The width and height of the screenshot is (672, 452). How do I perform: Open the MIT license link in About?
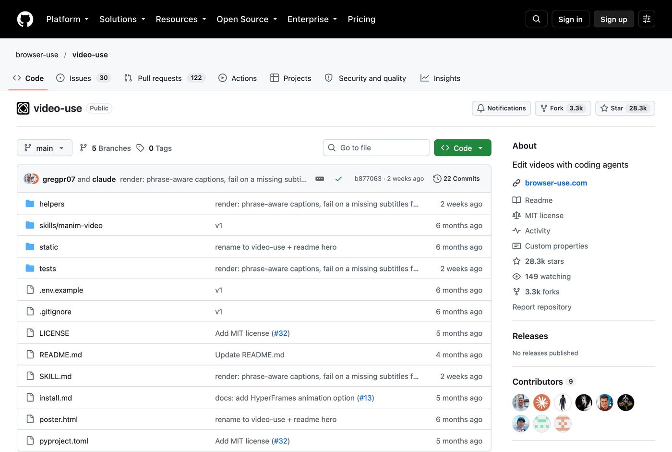[x=544, y=216]
